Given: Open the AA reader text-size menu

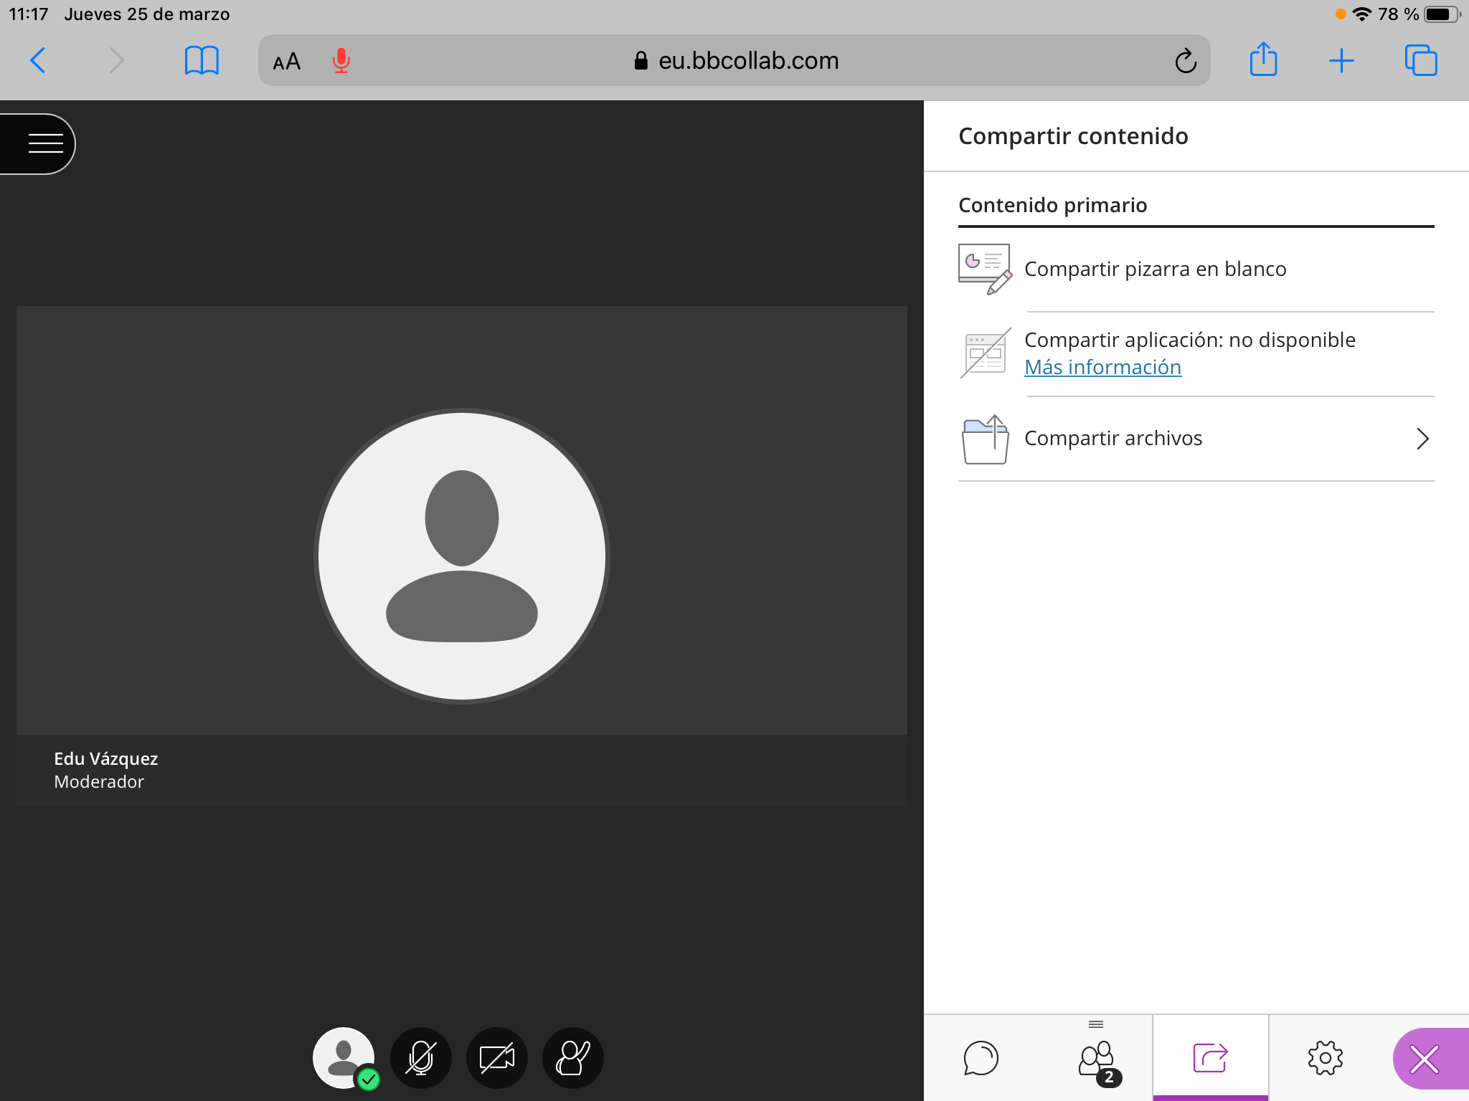Looking at the screenshot, I should pyautogui.click(x=286, y=62).
